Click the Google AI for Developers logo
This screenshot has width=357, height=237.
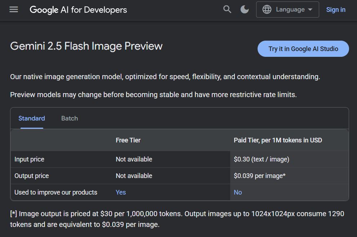pyautogui.click(x=78, y=10)
